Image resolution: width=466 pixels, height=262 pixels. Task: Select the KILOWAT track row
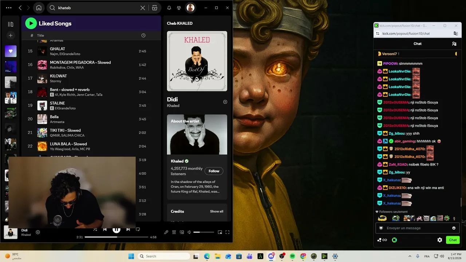point(91,78)
